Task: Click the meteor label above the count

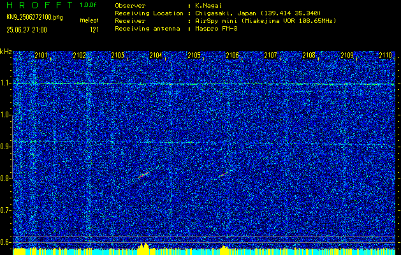Action: coord(89,20)
